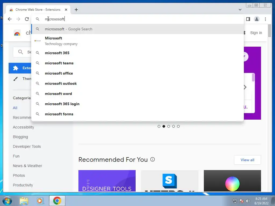Click the browser Back arrow

[10, 19]
